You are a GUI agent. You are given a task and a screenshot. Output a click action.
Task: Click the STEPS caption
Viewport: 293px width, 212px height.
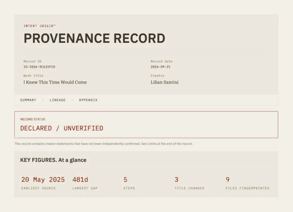(x=129, y=188)
